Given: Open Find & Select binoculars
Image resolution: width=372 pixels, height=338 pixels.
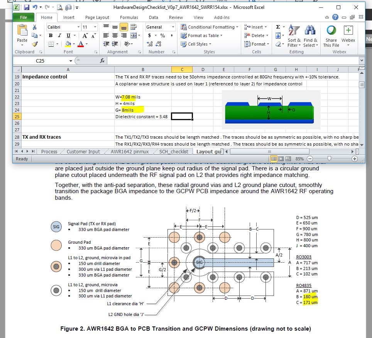Looking at the screenshot, I should point(310,36).
